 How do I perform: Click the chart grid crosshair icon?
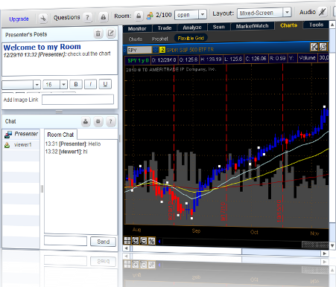[x=127, y=240]
